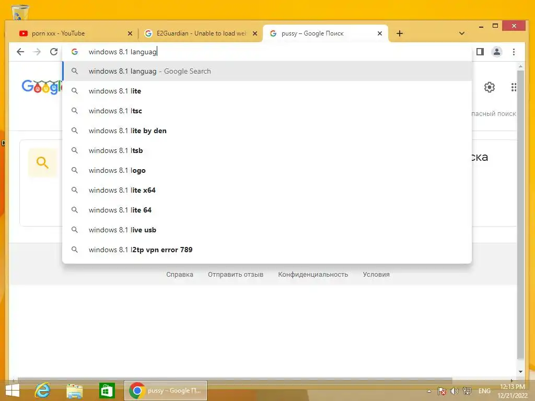Switch to the E2Guardian tab

pos(201,33)
